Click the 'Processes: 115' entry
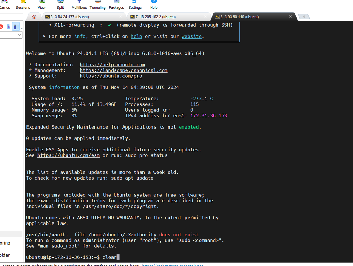The image size is (353, 266). [x=162, y=104]
